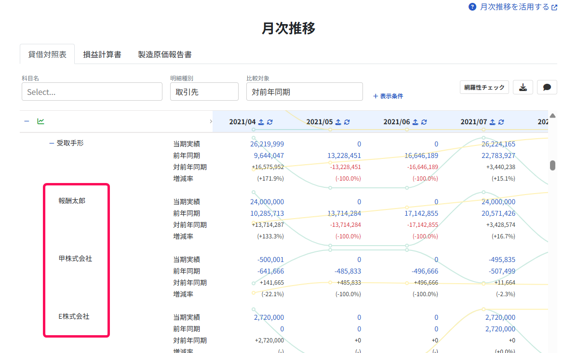The height and width of the screenshot is (353, 577).
Task: Open the comment speech bubble button
Action: coord(547,88)
